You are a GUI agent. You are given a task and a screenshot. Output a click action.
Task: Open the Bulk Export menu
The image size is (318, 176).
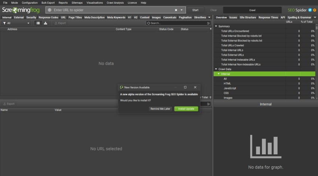pyautogui.click(x=48, y=3)
